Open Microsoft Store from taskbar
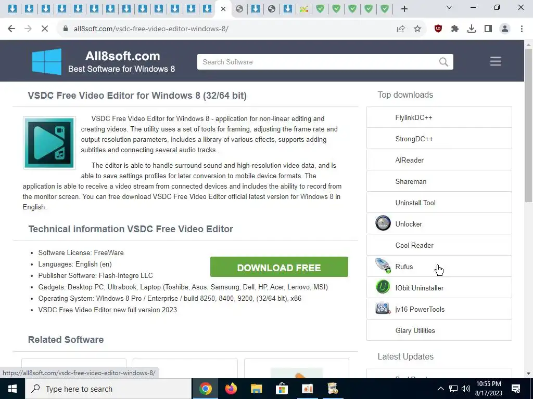Image resolution: width=533 pixels, height=399 pixels. (x=282, y=389)
